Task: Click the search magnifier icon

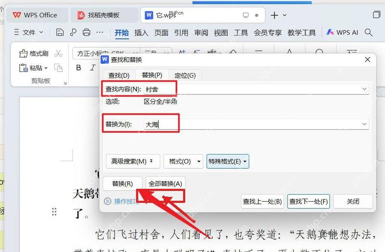Action: click(x=369, y=32)
